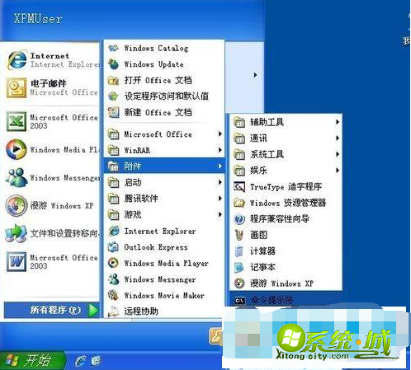This screenshot has height=370, width=411.
Task: Click the 计算器 calculator icon
Action: coord(239,251)
